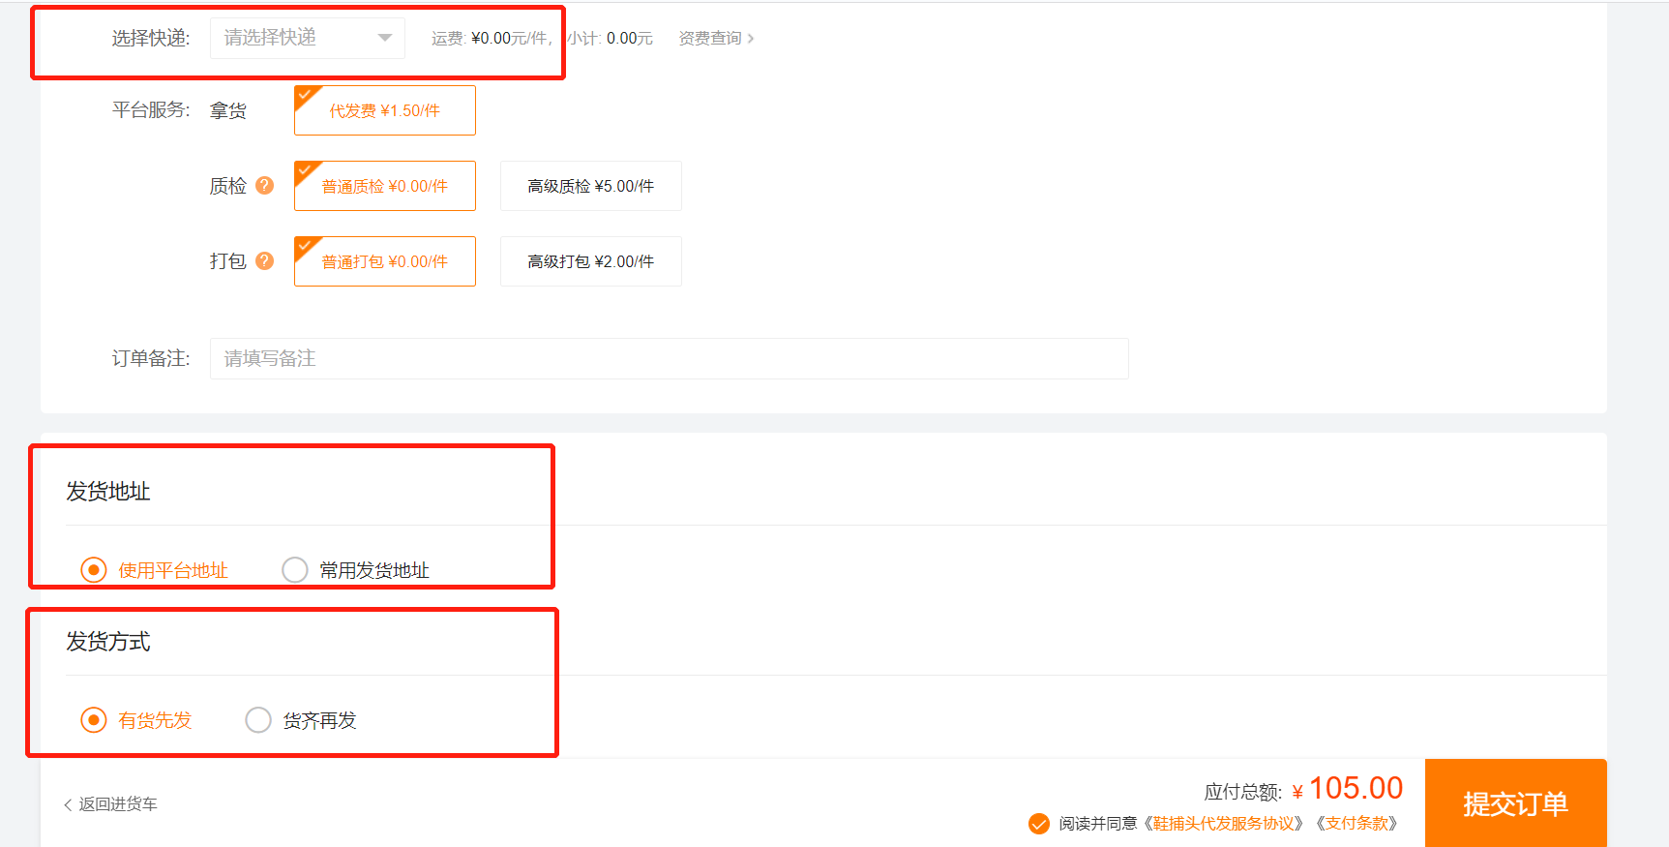
Task: Select 高级打包 ¥2.00/件 option
Action: pyautogui.click(x=590, y=262)
